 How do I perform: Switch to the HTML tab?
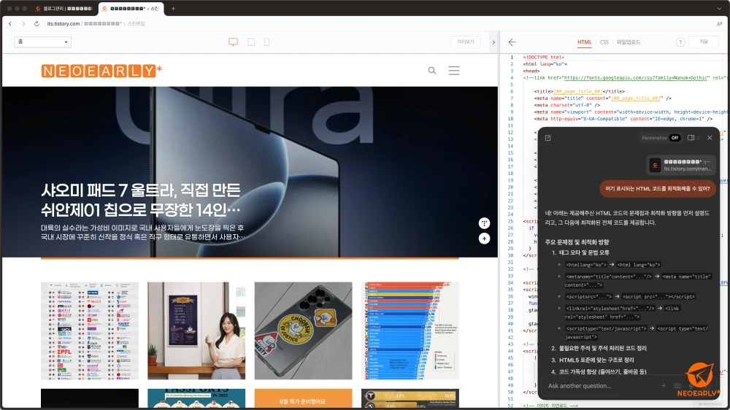(x=584, y=42)
